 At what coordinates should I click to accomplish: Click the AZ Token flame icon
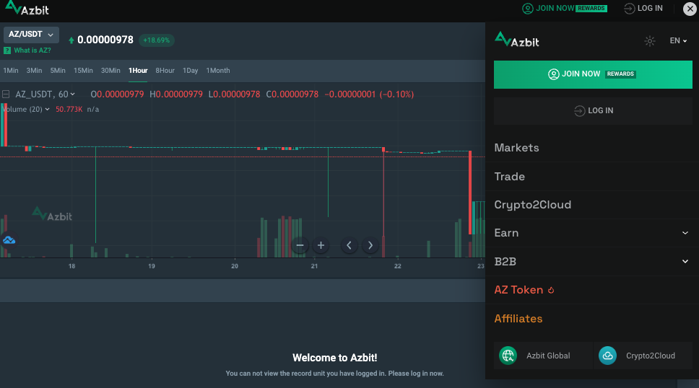551,291
